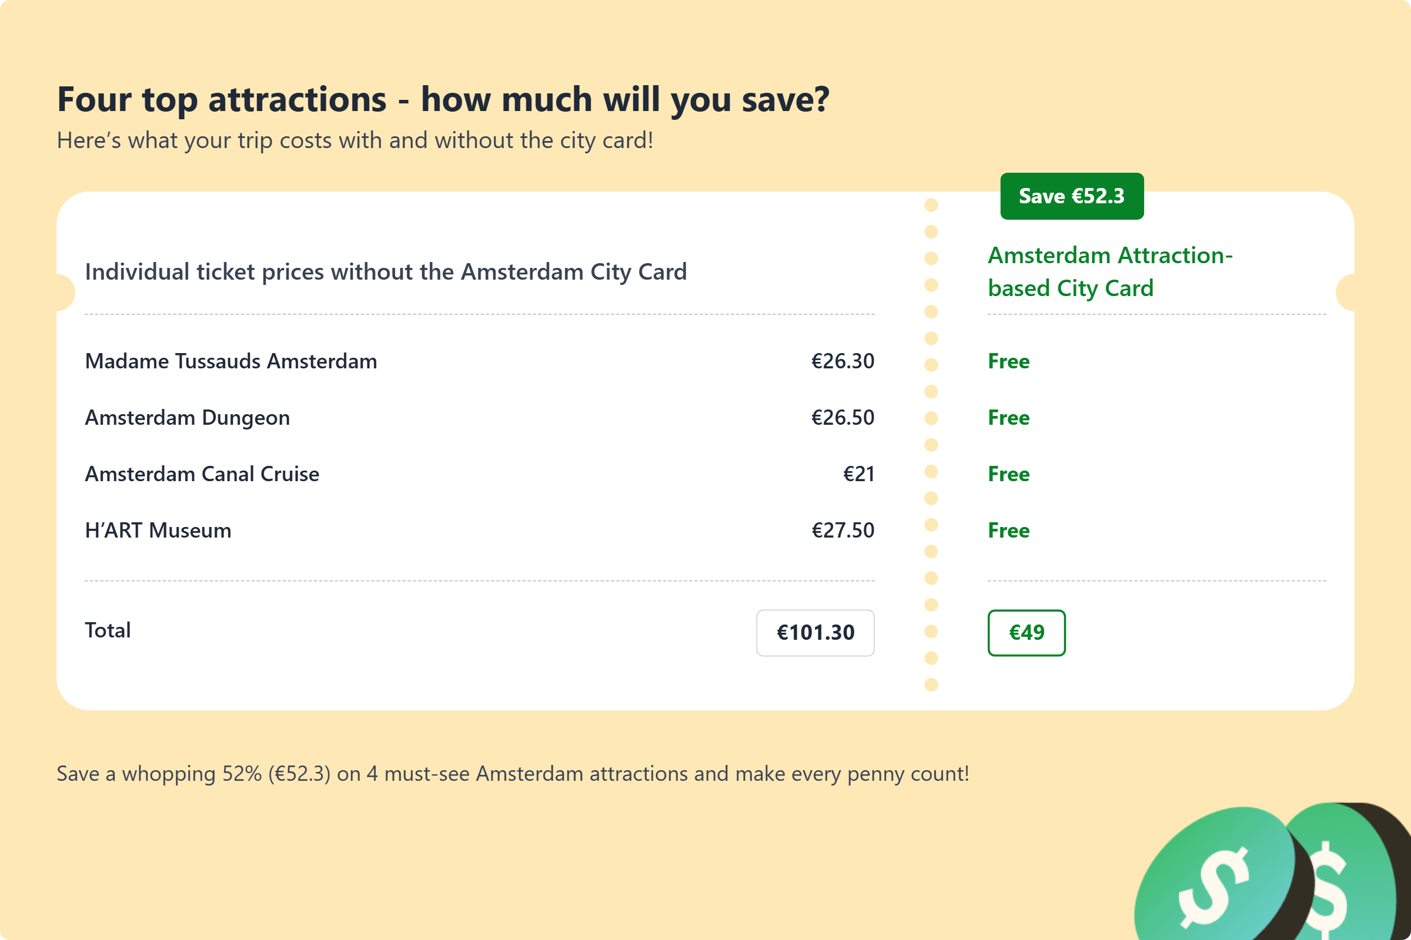Click Free label in Canal Cruise row
Image resolution: width=1411 pixels, height=940 pixels.
pos(1008,474)
